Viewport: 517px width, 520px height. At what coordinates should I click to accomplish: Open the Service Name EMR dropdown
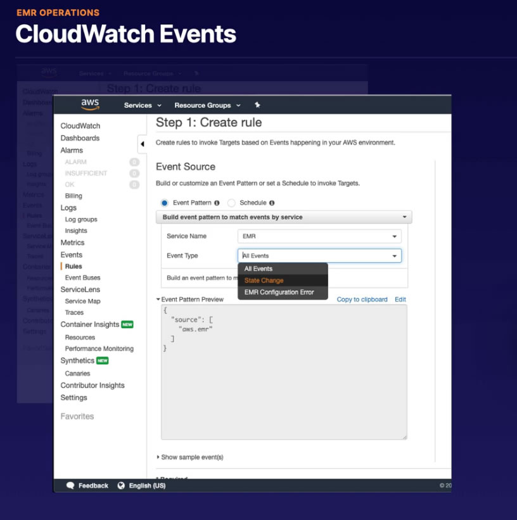tap(319, 236)
